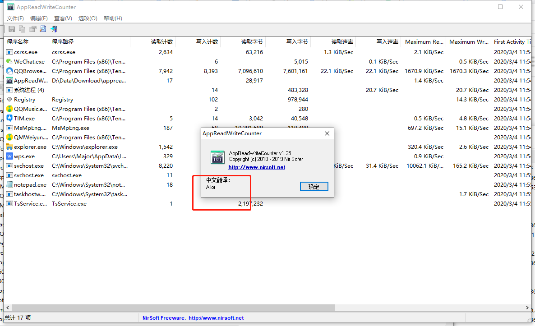535x326 pixels.
Task: Maximize the AppReadWriteCounter window
Action: [500, 7]
